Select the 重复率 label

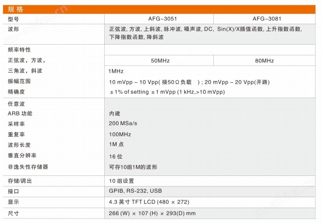16,134
